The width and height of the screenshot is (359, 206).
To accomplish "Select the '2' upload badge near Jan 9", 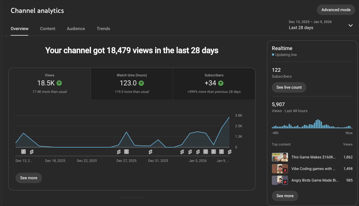I will click(x=221, y=152).
